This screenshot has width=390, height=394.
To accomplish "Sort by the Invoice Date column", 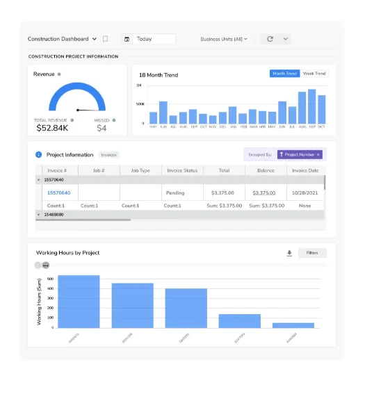I will coord(305,171).
